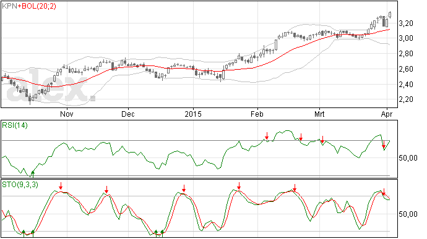Image resolution: width=427 pixels, height=239 pixels.
Task: Click the green buy arrow in the RSI panel
Action: pyautogui.click(x=33, y=174)
